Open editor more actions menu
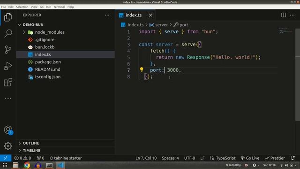The height and width of the screenshot is (169, 300). (x=292, y=15)
